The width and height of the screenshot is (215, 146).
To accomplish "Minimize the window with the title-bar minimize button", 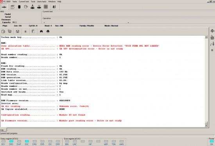I will [209, 2].
